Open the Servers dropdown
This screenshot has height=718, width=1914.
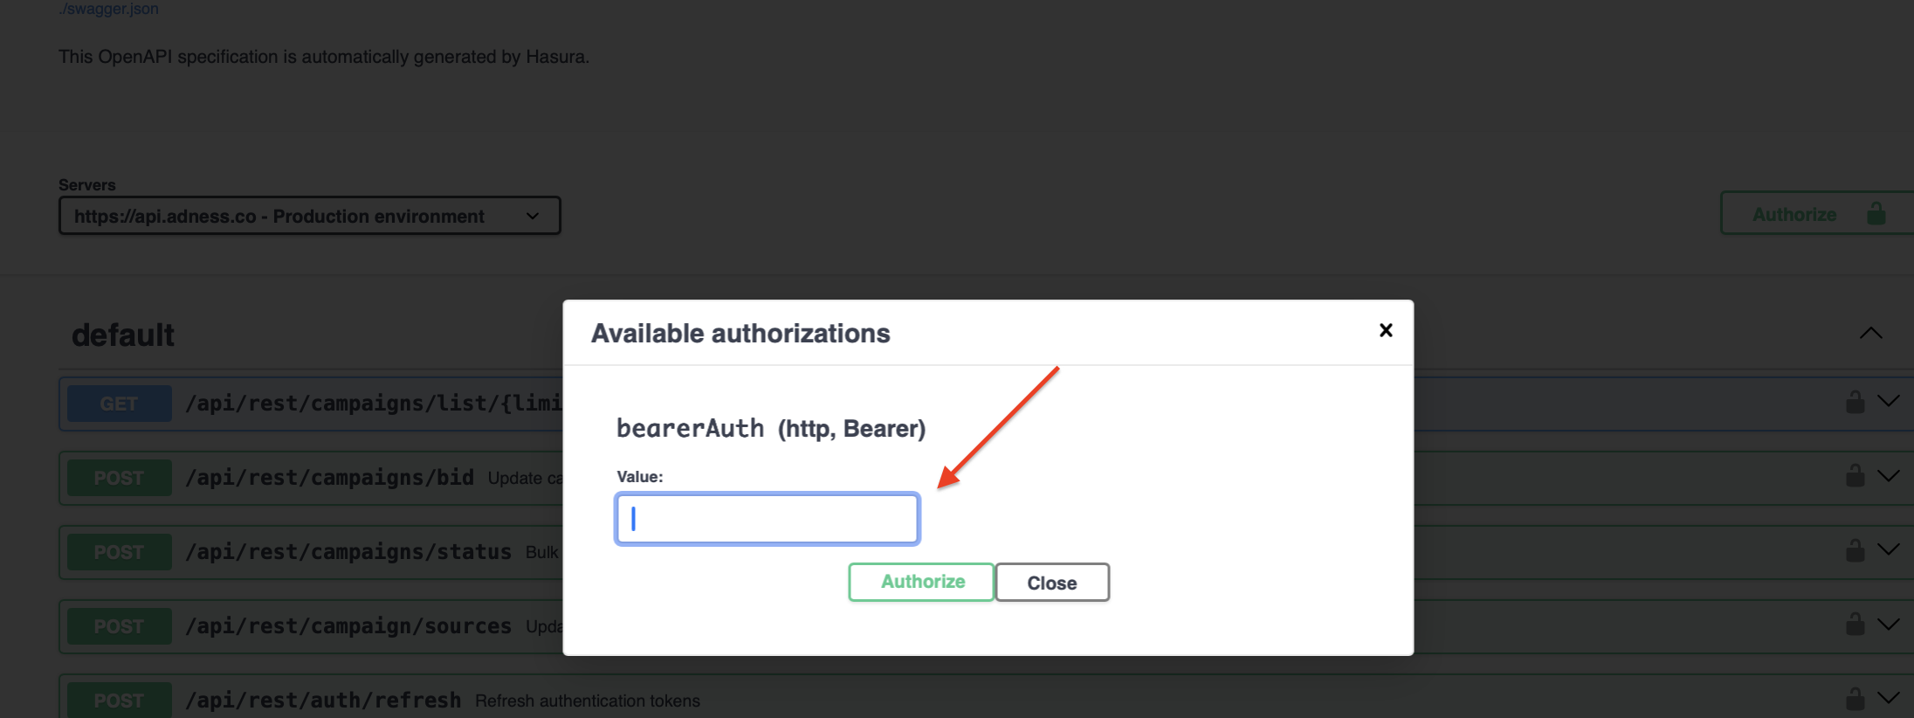coord(309,216)
